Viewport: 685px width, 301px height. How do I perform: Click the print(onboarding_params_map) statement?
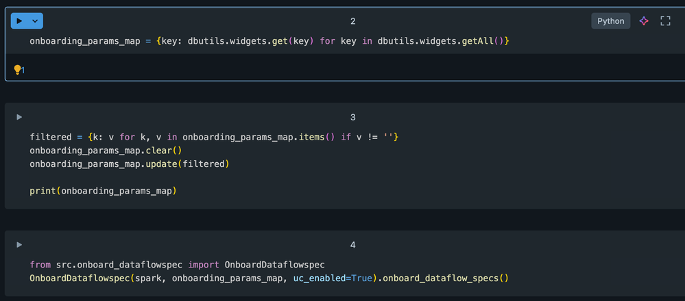pyautogui.click(x=103, y=191)
